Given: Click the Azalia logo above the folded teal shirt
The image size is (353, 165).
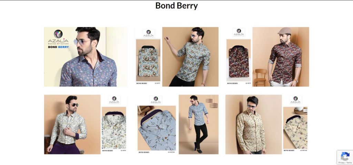Looking at the screenshot, I should (x=149, y=33).
